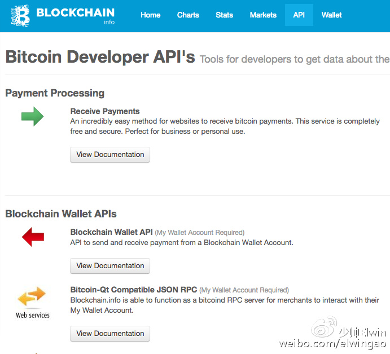Open the Wallet navigation link
Screen dimensions: 390x354
tap(331, 15)
